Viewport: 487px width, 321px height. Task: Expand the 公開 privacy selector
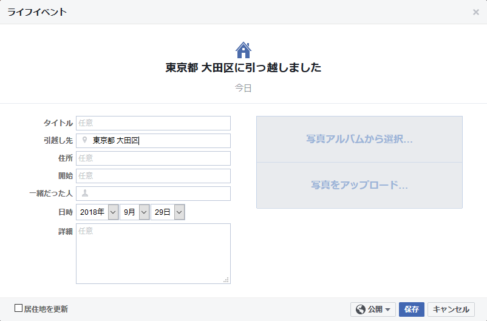[x=373, y=309]
